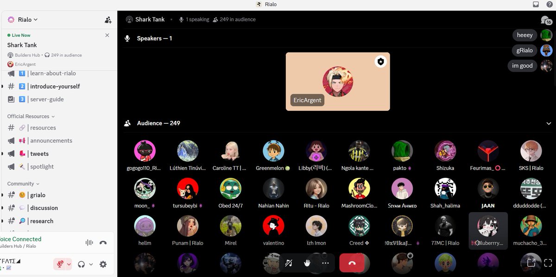Pop out the stage into a window
This screenshot has width=556, height=277.
531,263
